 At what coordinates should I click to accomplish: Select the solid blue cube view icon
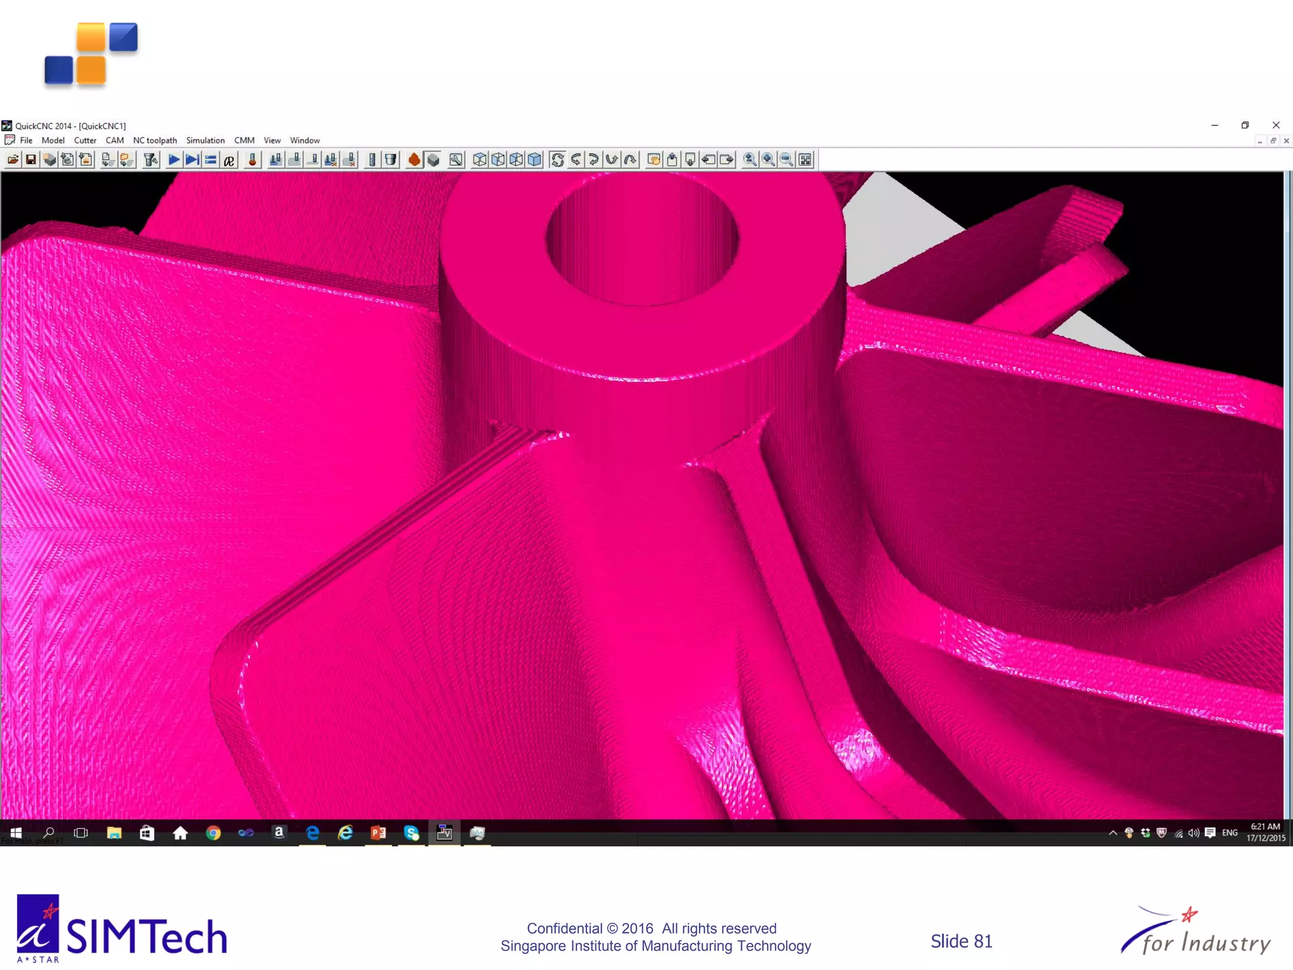pyautogui.click(x=535, y=160)
